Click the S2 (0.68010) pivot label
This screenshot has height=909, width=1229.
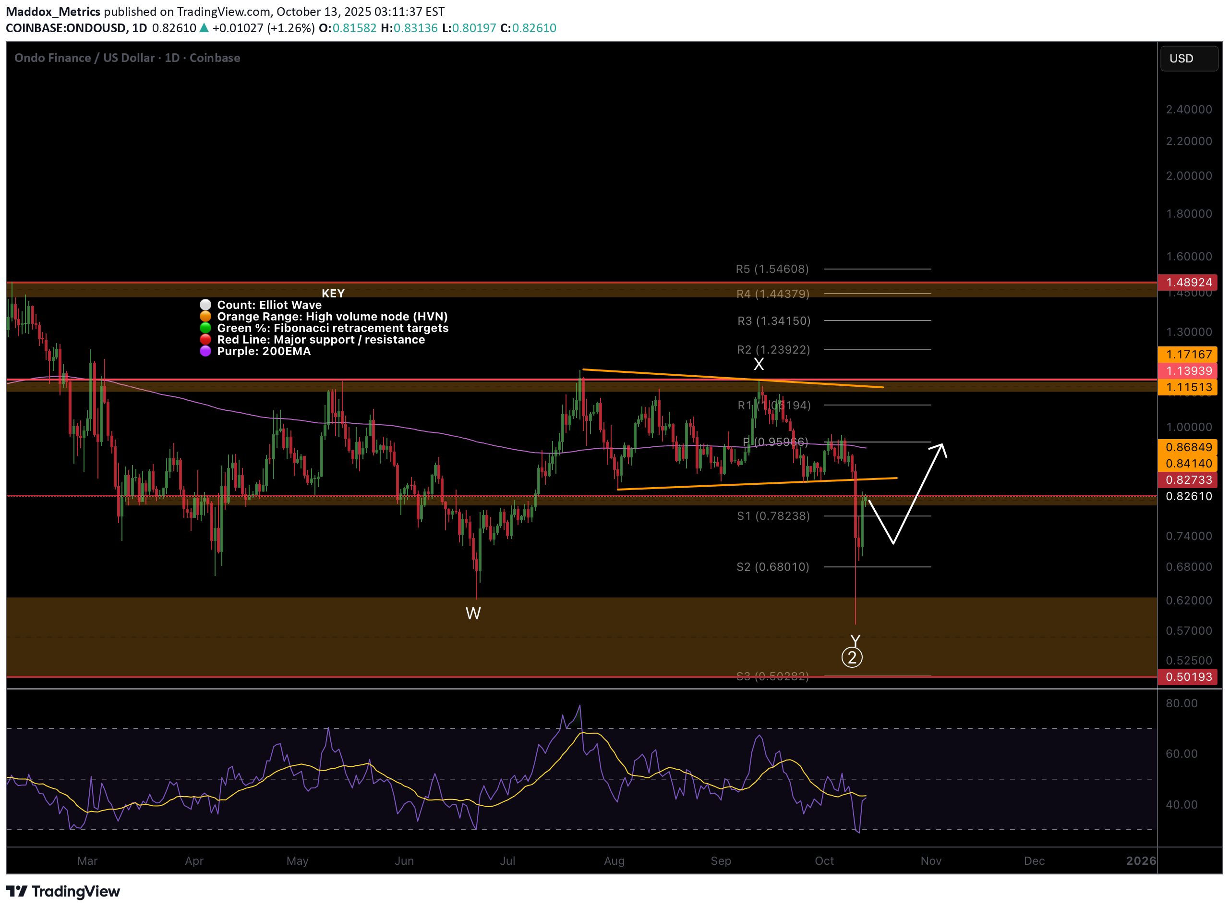point(772,567)
